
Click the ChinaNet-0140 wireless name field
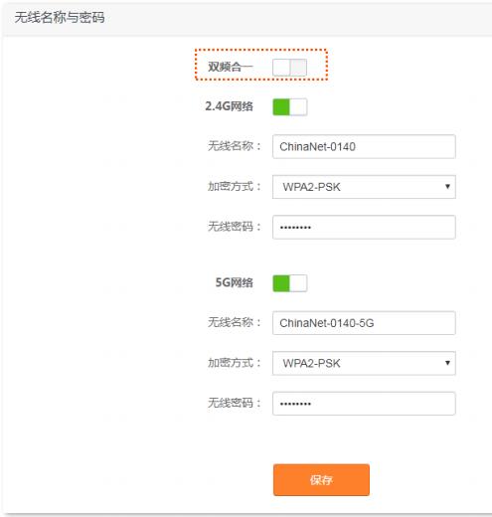tap(364, 146)
